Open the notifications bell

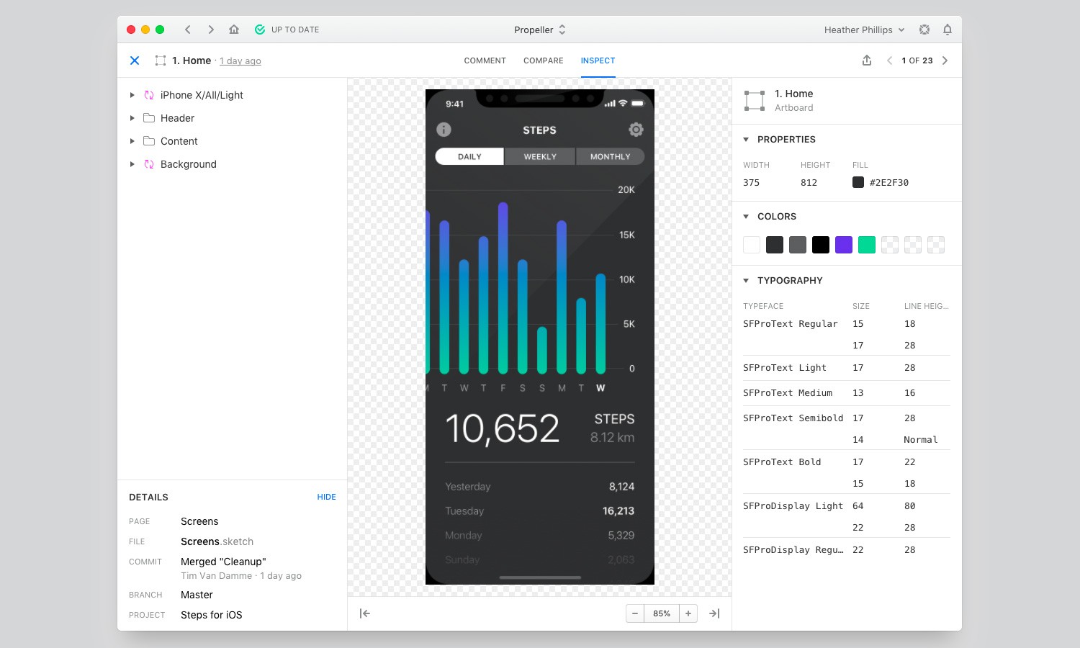click(948, 30)
